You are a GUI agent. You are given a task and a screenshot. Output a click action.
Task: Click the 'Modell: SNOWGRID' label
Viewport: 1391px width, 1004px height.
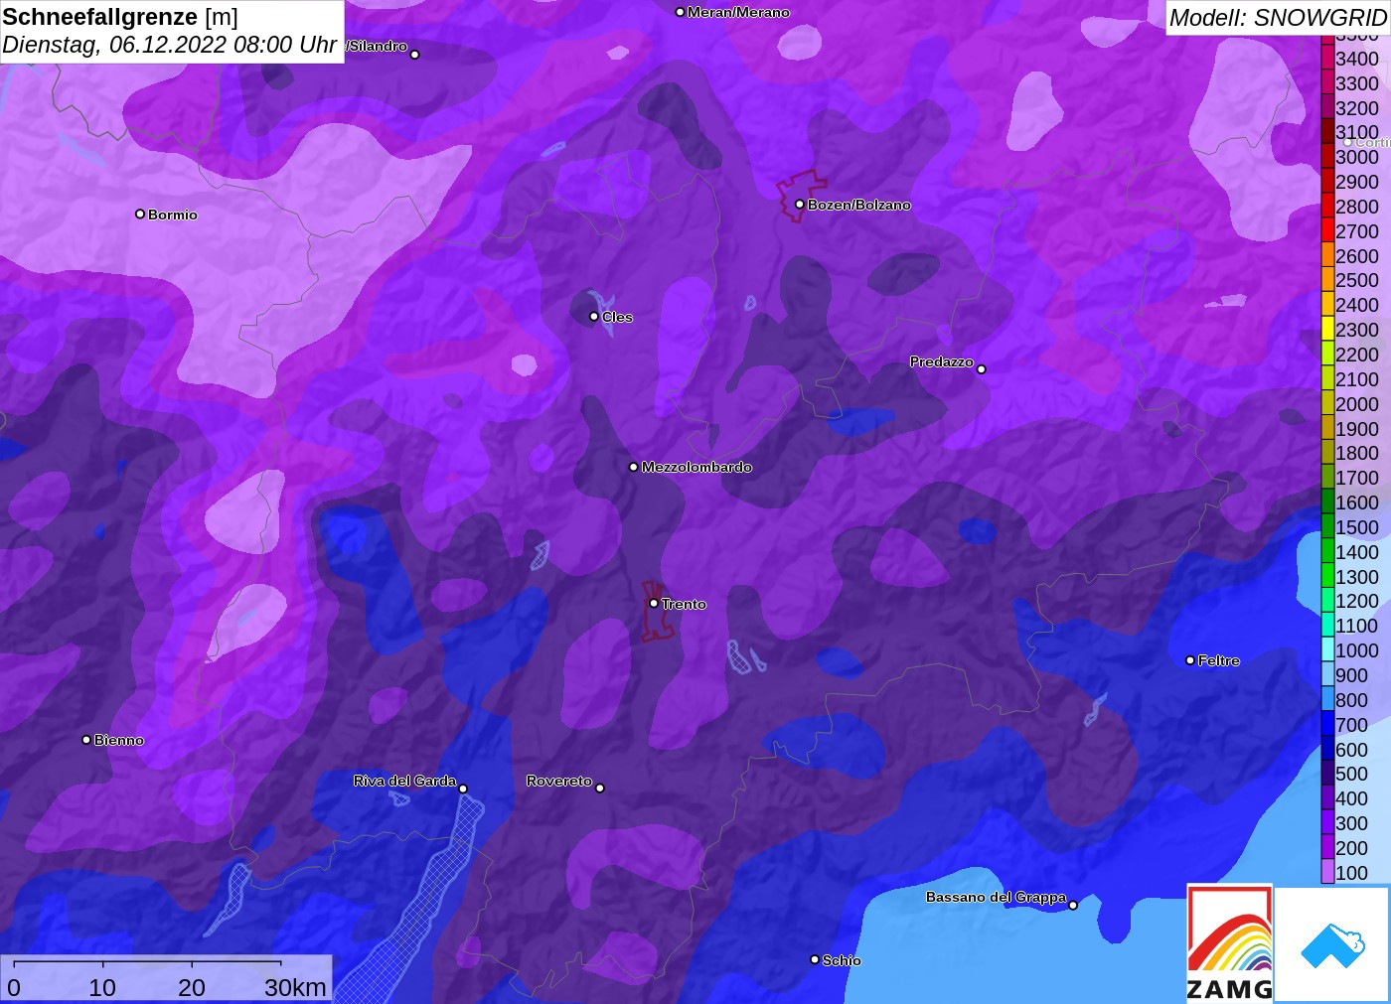point(1278,18)
